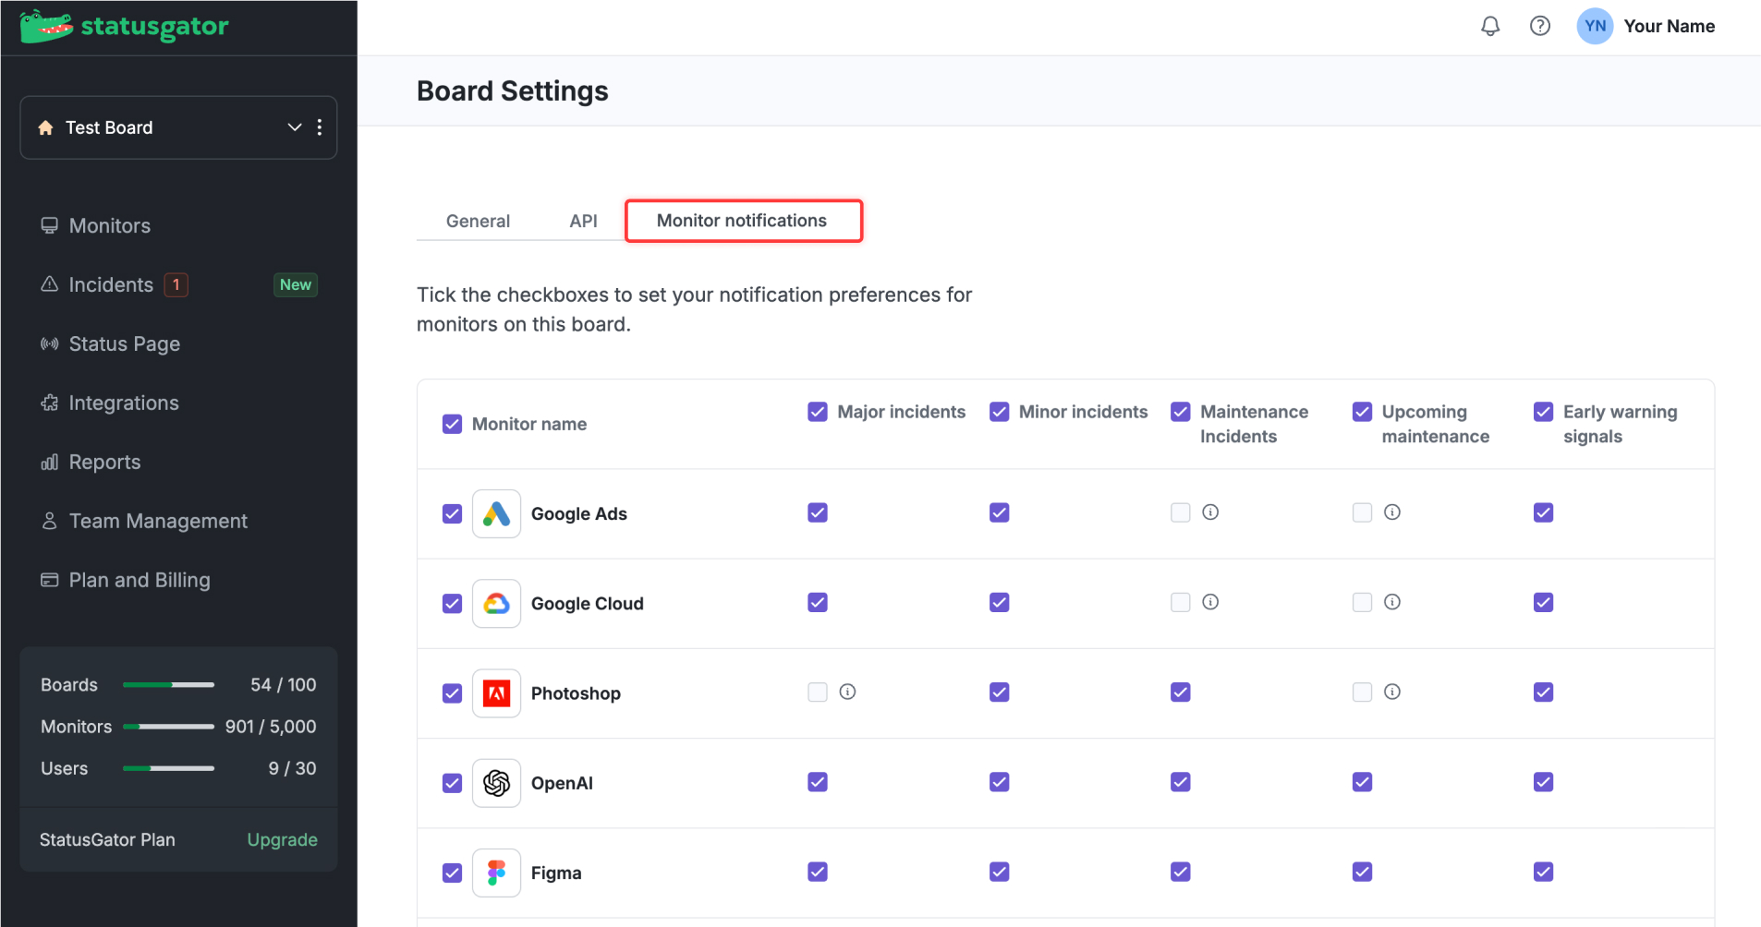Screen dimensions: 1761x927
Task: Expand the Test Board dropdown chevron
Action: click(295, 127)
